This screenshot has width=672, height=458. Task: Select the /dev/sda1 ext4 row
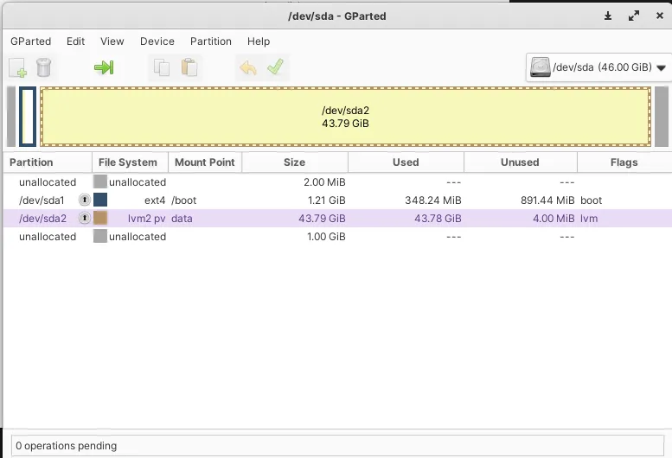click(259, 200)
